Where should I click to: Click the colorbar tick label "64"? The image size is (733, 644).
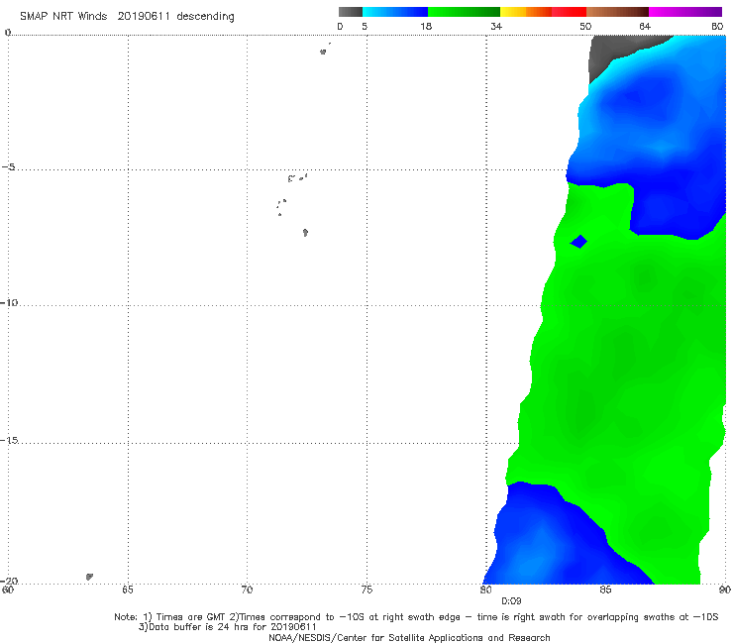point(645,26)
